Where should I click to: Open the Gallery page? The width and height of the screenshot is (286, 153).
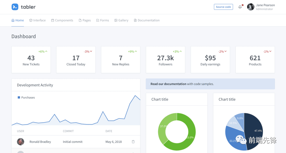click(x=121, y=20)
